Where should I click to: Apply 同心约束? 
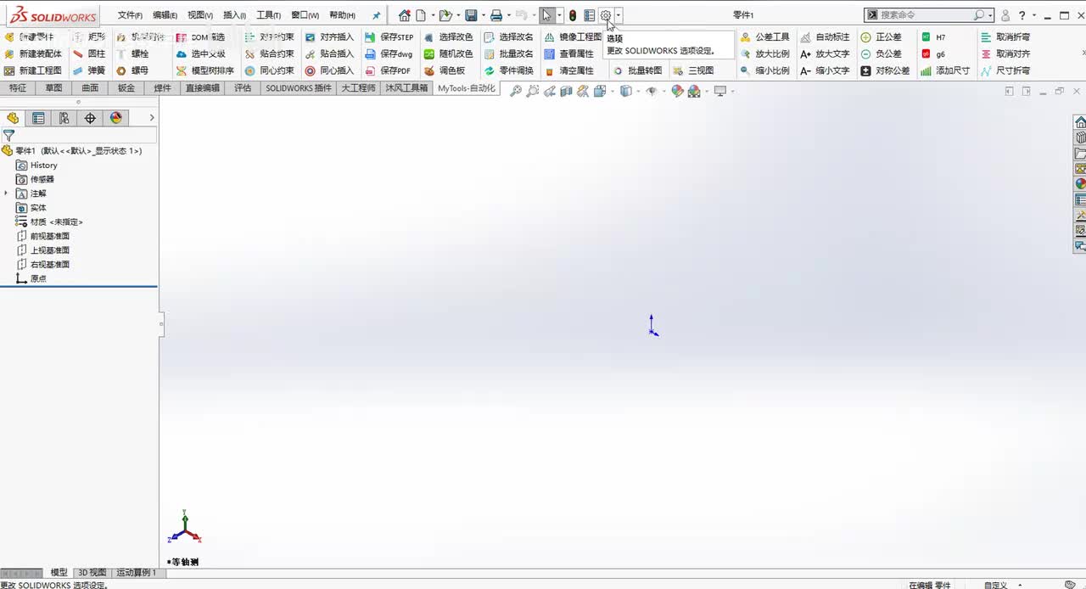tap(269, 70)
